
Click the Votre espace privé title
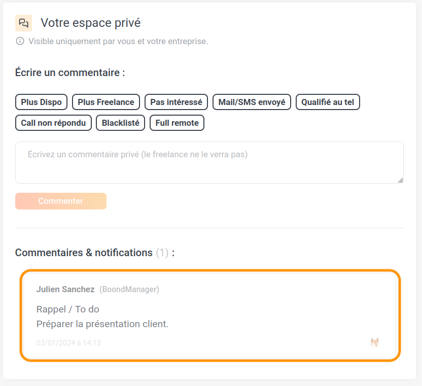tap(90, 23)
